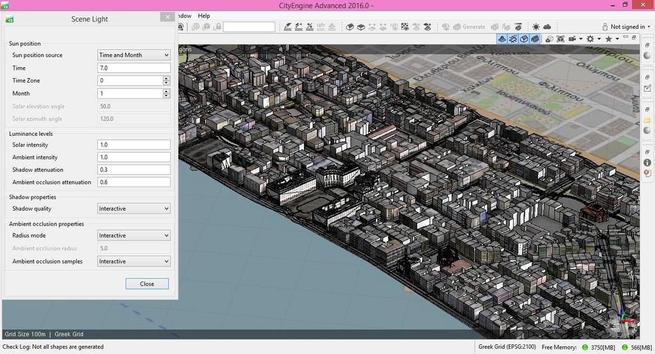Click the Month input field

click(130, 93)
